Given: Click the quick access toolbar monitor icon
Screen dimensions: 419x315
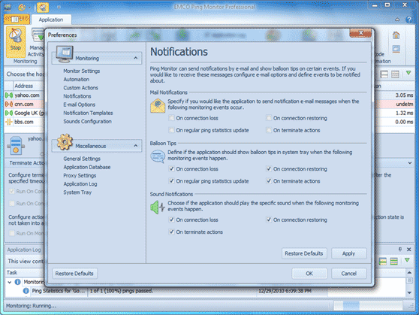Looking at the screenshot, I should point(8,7).
